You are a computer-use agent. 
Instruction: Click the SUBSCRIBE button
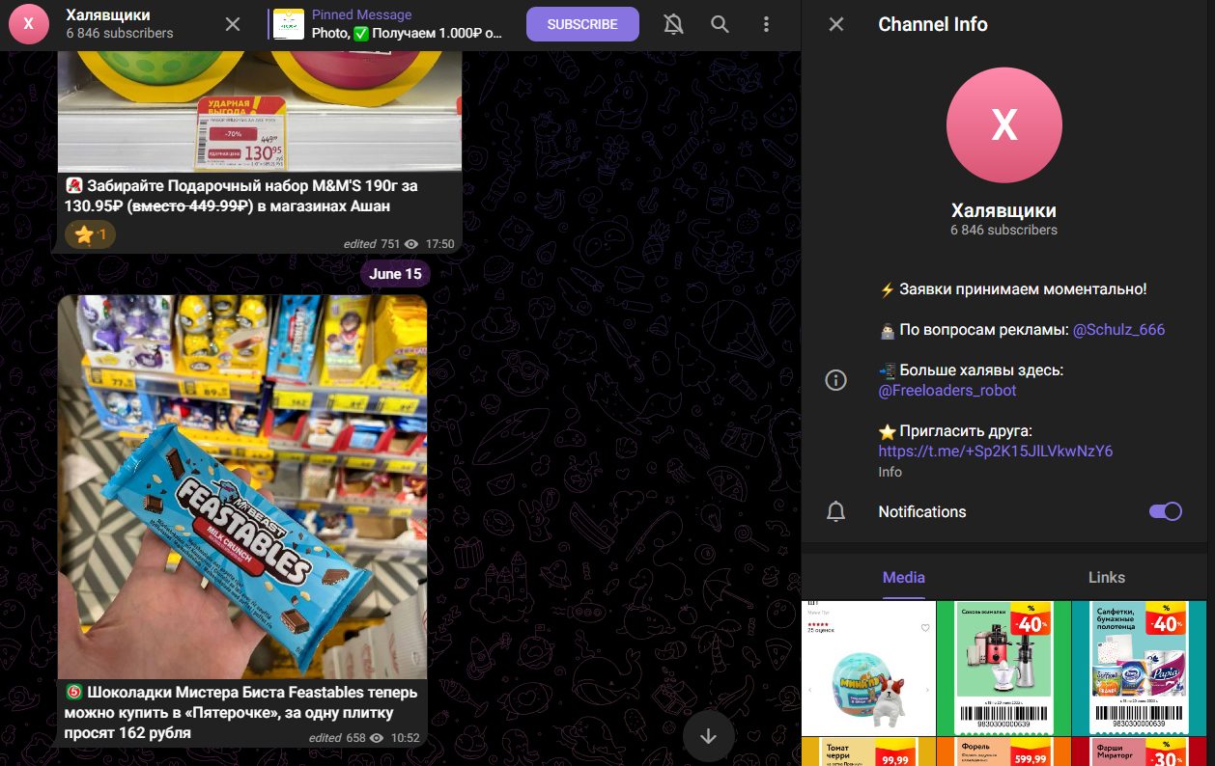[582, 24]
